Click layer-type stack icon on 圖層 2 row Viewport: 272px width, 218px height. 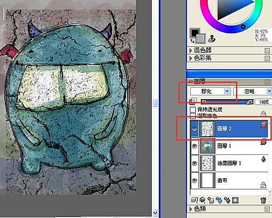click(x=264, y=125)
